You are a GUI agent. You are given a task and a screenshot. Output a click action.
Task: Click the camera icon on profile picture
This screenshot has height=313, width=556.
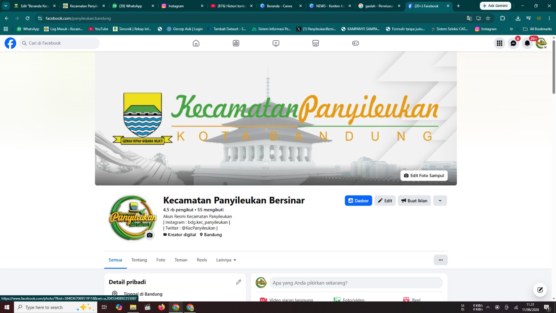point(150,235)
